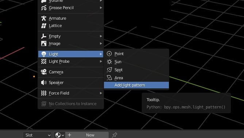Click the plus icon before New
Screen dimensions: 244x138
point(69,135)
